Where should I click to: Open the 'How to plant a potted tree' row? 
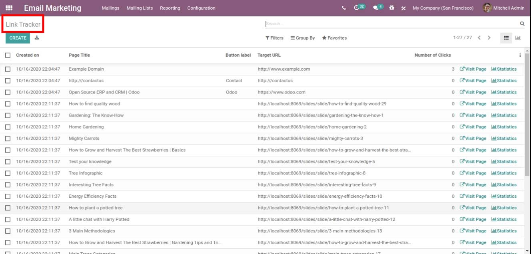tap(262, 208)
